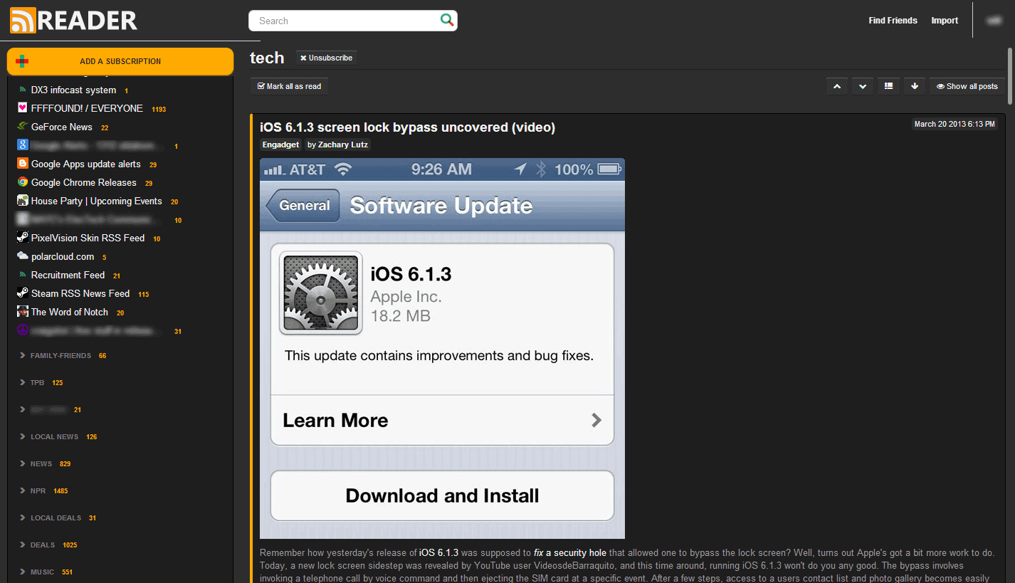Image resolution: width=1015 pixels, height=583 pixels.
Task: Click the Chrome icon for Google Chrome Releases
Action: click(x=22, y=182)
